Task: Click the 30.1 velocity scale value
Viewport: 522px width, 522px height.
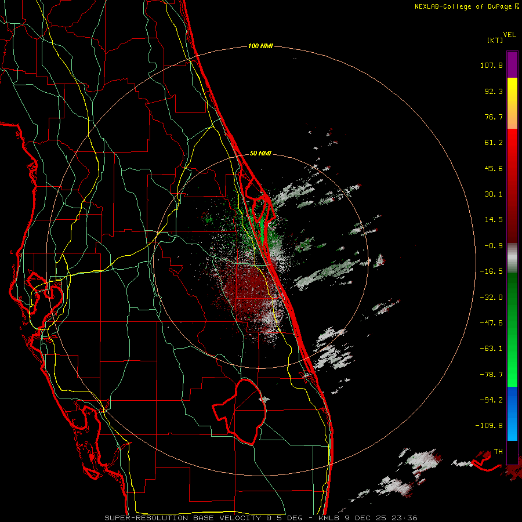Action: coord(494,194)
